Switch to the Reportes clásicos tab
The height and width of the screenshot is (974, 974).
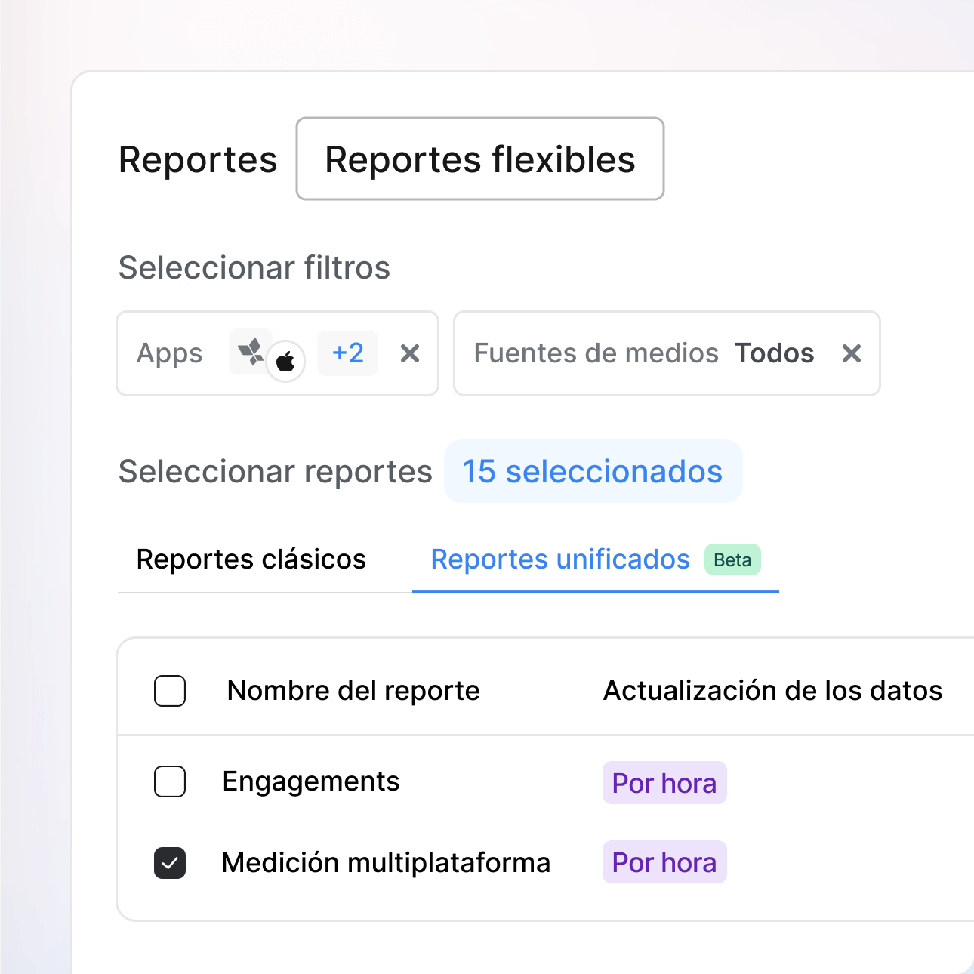251,559
